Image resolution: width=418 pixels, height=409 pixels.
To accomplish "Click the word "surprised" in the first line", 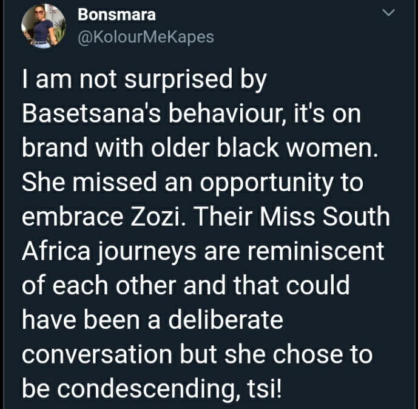I will 179,80.
